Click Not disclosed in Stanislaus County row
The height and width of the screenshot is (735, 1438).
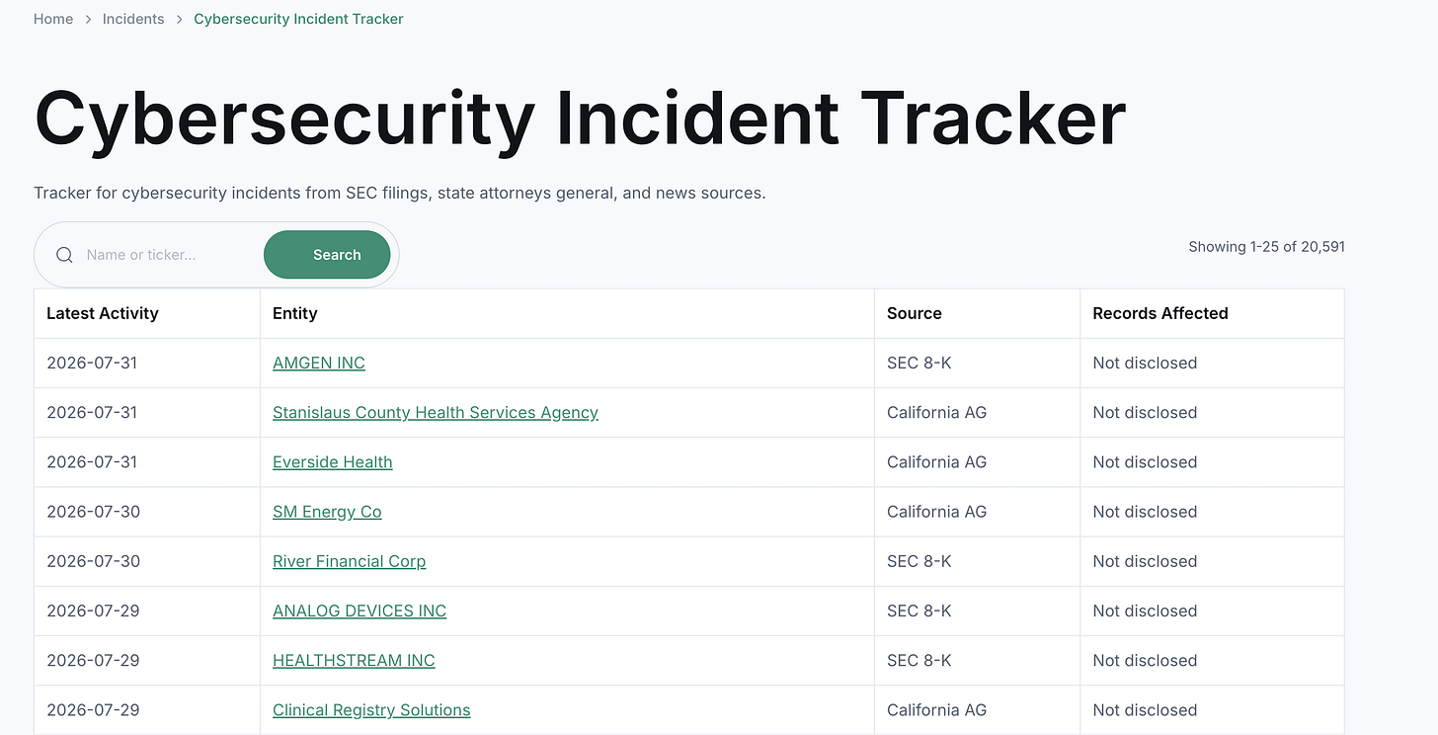[1145, 412]
